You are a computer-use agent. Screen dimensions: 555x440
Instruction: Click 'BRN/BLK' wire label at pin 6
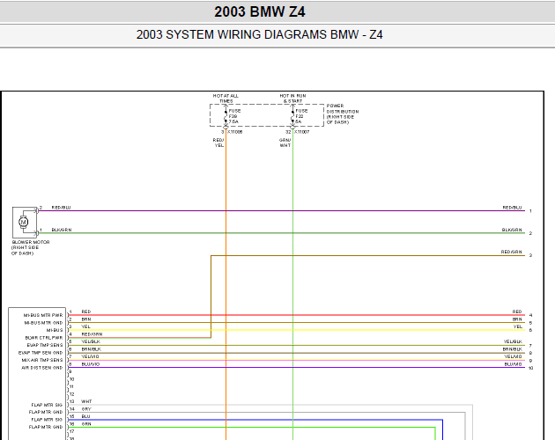click(x=91, y=349)
